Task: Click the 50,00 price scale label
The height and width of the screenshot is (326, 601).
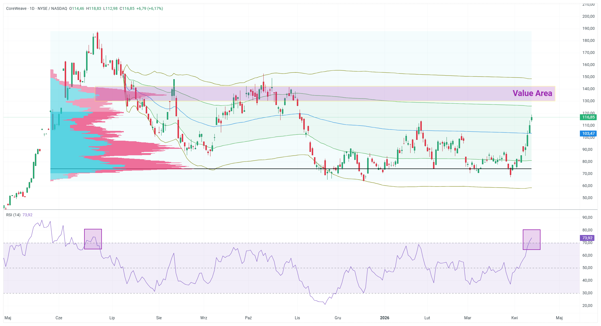Action: tap(587, 198)
